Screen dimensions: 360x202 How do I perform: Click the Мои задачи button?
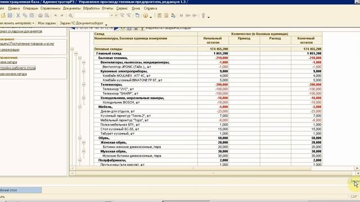coord(47,23)
